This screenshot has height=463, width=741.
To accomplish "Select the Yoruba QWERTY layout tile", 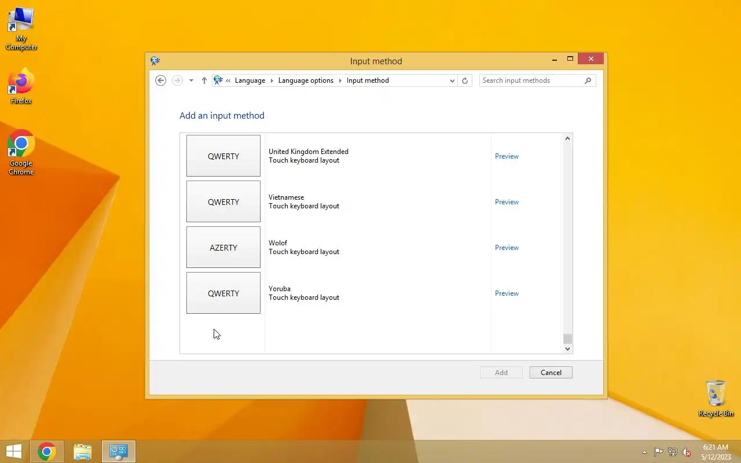I will 223,293.
